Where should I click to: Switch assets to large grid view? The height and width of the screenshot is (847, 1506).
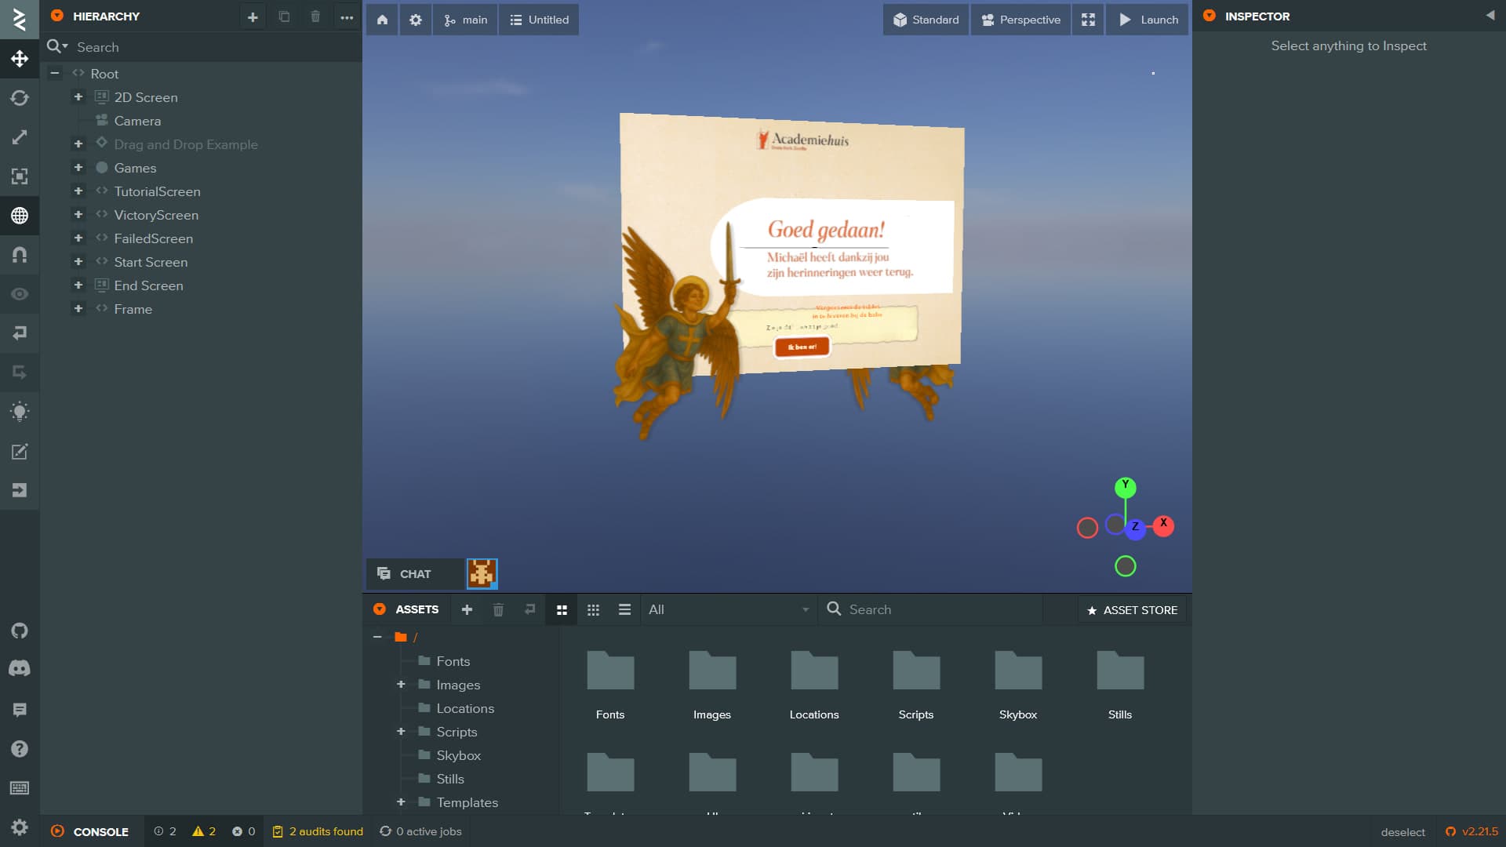[x=562, y=609]
